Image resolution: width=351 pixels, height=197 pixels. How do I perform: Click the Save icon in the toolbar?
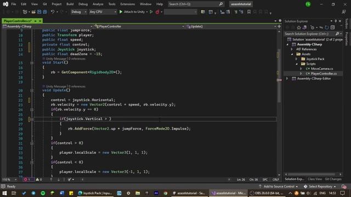pos(39,12)
